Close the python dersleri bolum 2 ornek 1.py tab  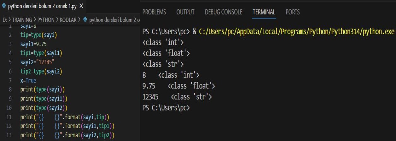(81, 6)
